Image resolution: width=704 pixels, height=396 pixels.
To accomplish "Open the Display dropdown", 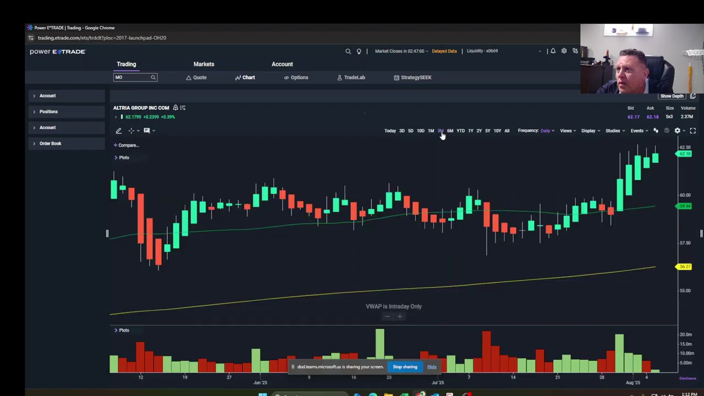I will coord(591,131).
